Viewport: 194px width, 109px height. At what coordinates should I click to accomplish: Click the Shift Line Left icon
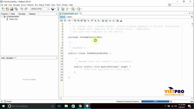(x=103, y=21)
